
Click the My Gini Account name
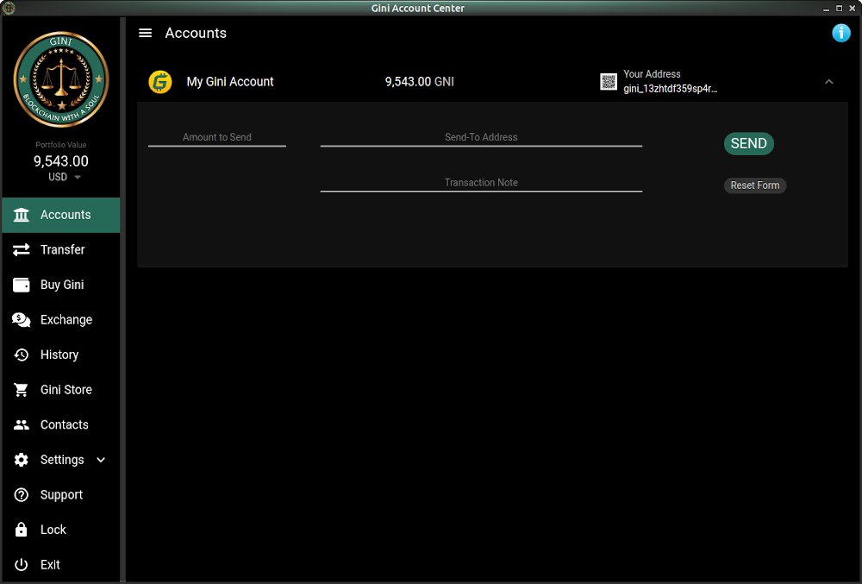tap(230, 82)
